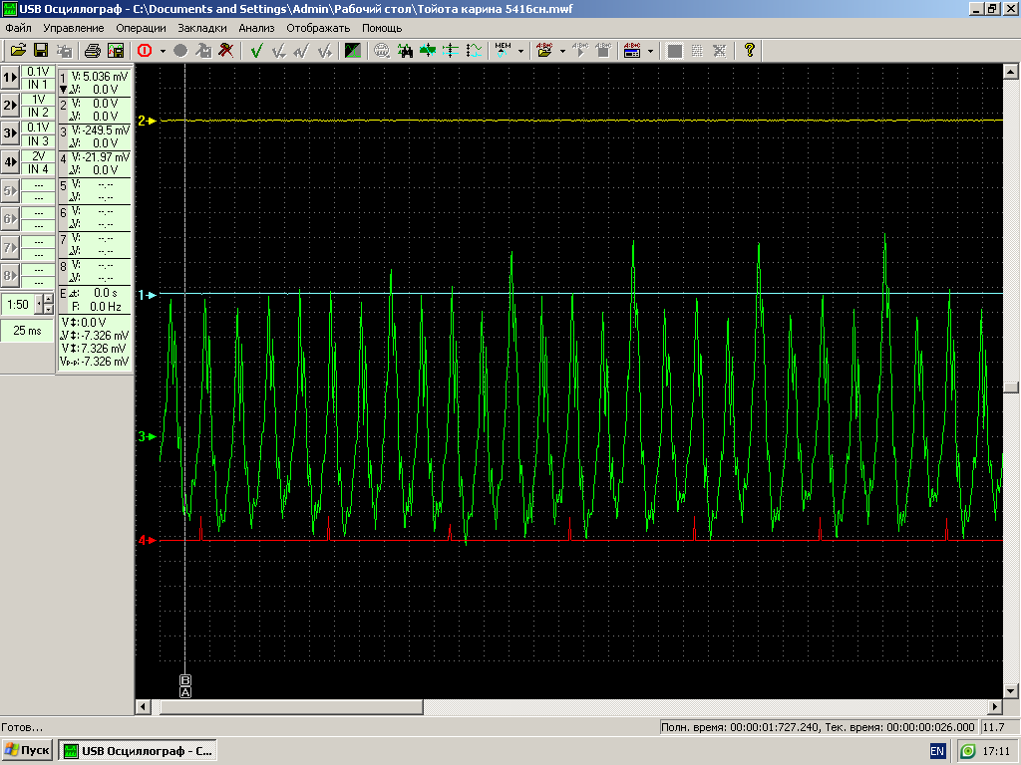Click the vertical scrollbar up arrow
The image size is (1021, 765).
pyautogui.click(x=1011, y=71)
